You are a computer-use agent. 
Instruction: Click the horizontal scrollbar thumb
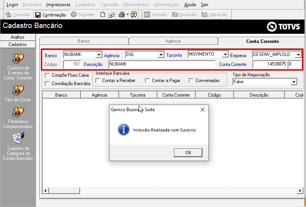[64, 191]
